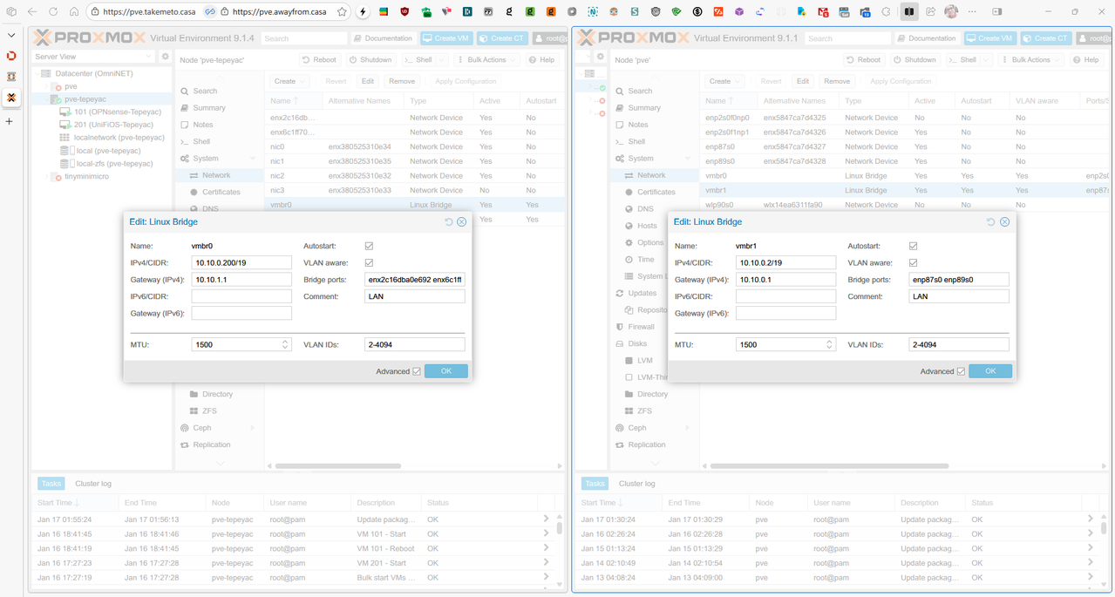Click Reboot button in left pane
Screen dimensions: 1115x597
click(319, 60)
